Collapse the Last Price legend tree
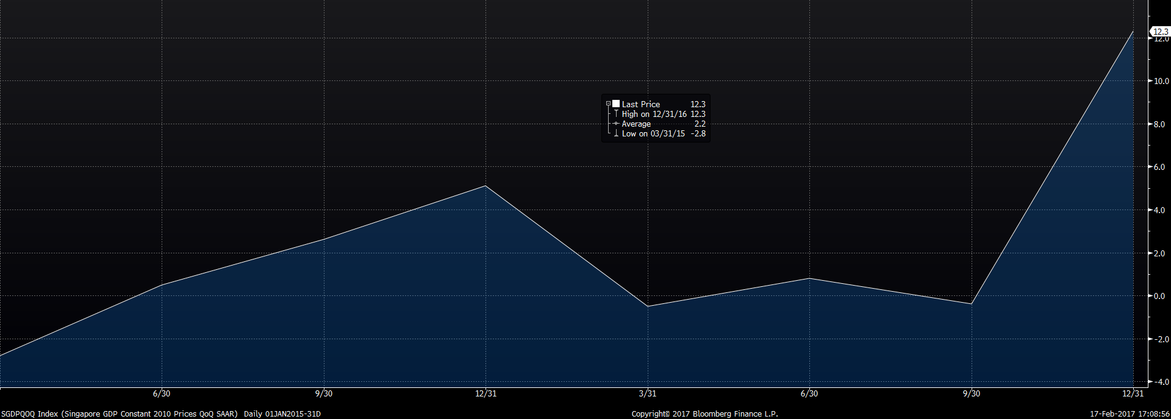The height and width of the screenshot is (419, 1171). point(608,104)
